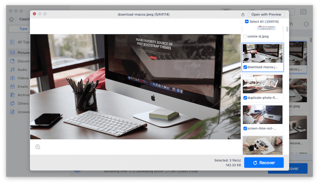Select the Others category icon in sidebar
Viewport: 319px width, 184px height.
click(12, 104)
